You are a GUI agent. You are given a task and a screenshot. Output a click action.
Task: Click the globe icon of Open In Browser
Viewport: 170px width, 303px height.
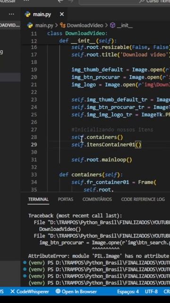pos(58,291)
